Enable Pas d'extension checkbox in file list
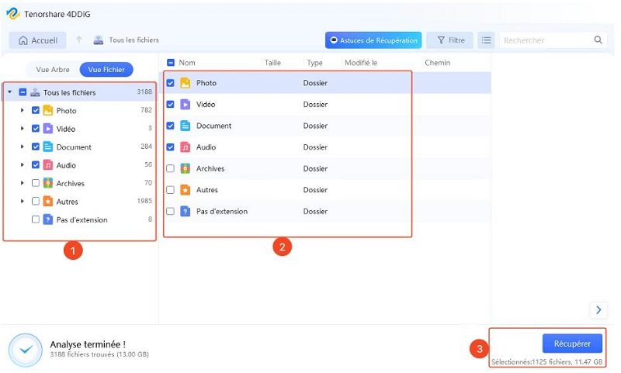This screenshot has width=621, height=373. [170, 211]
